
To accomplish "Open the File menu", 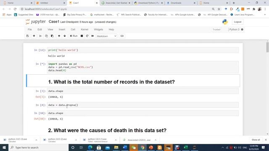I will (x=30, y=29).
